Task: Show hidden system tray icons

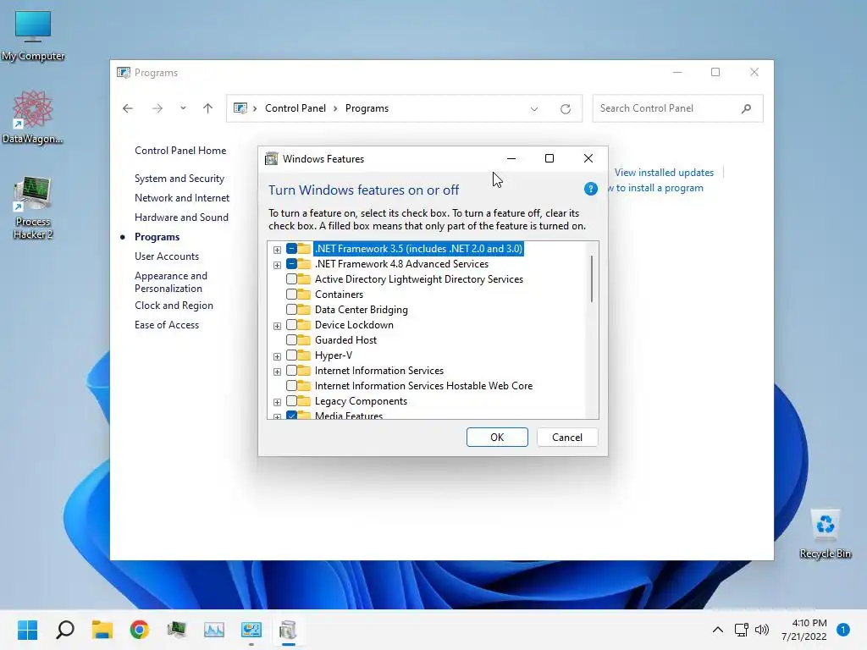Action: (x=718, y=630)
